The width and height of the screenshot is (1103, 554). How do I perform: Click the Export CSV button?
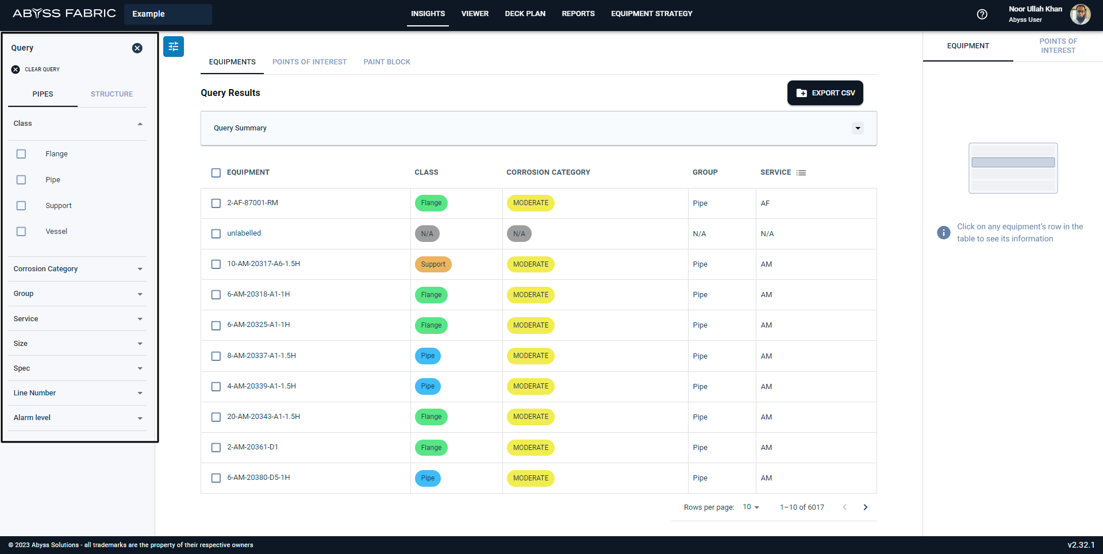825,93
